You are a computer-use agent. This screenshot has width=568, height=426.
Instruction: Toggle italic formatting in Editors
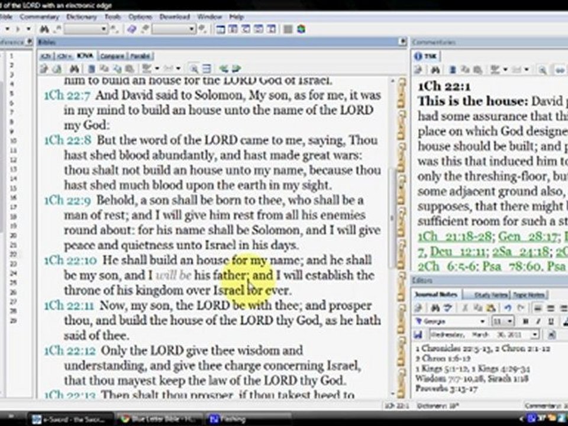(538, 321)
